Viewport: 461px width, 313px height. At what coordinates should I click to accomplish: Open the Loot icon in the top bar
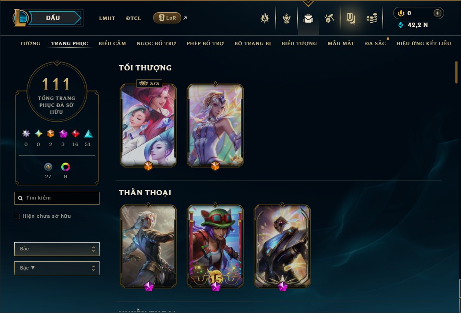click(351, 19)
